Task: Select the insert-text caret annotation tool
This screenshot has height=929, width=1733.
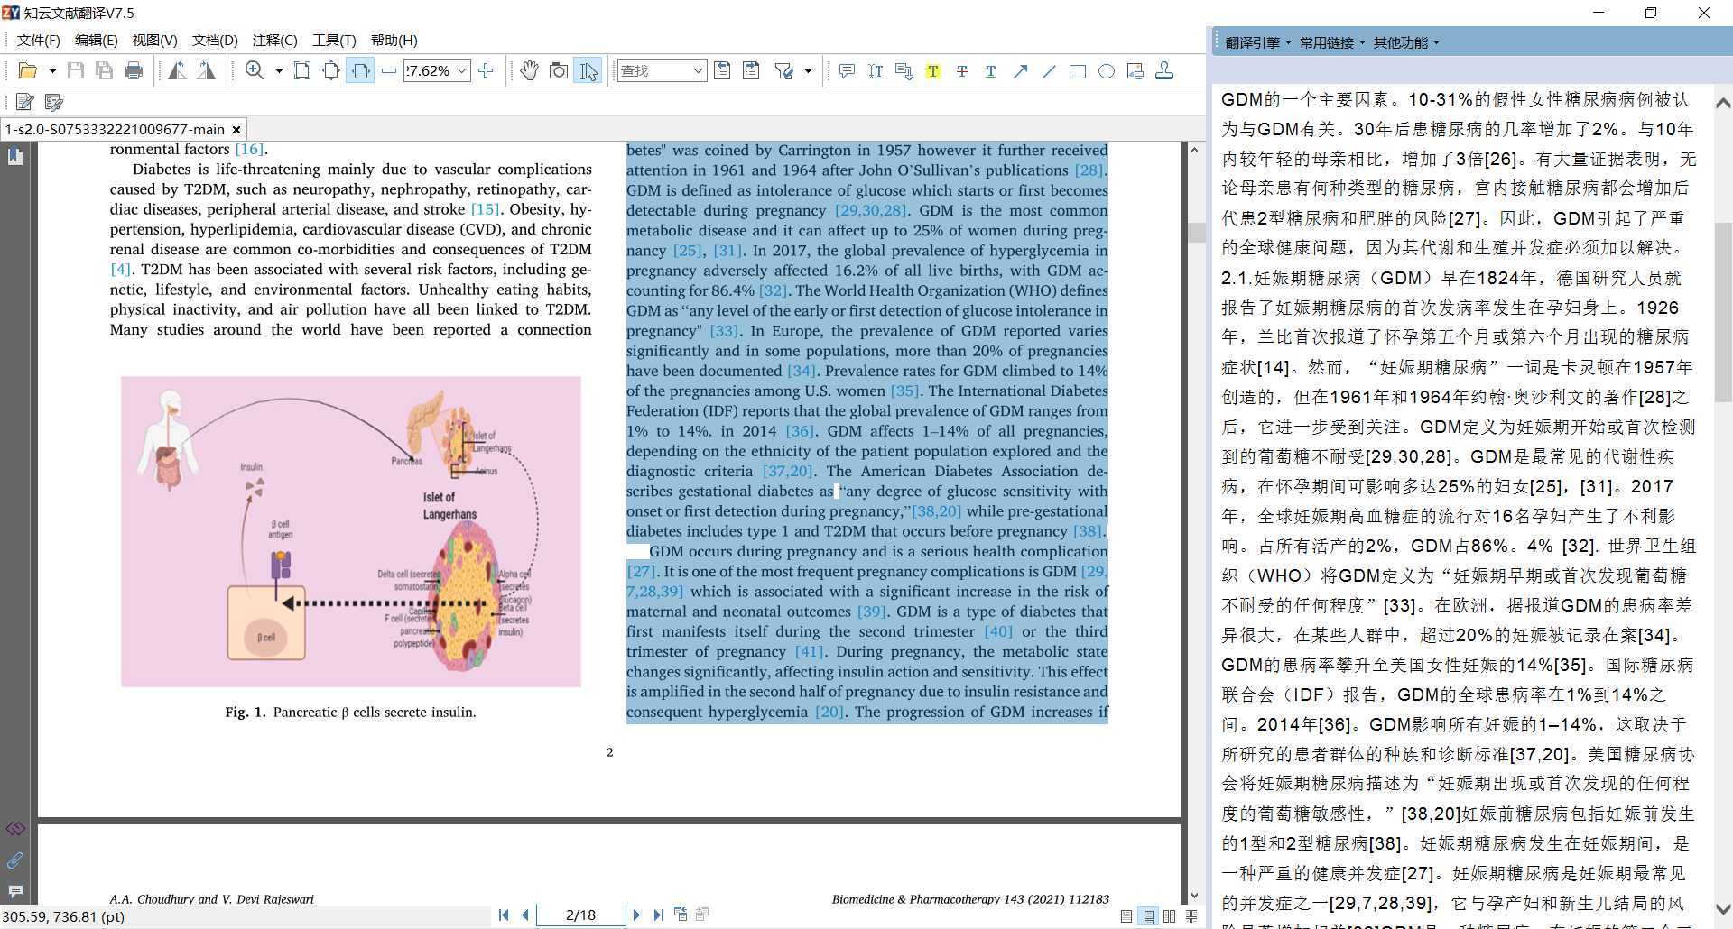Action: point(876,71)
